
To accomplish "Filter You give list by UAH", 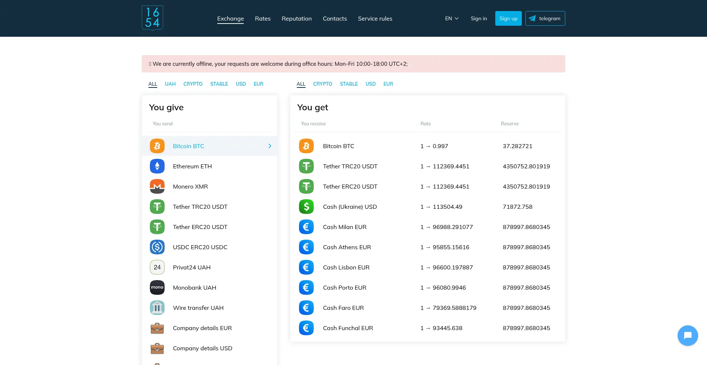I will (x=170, y=84).
